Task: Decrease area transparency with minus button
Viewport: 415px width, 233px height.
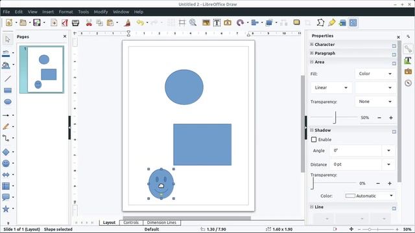Action: pyautogui.click(x=379, y=118)
